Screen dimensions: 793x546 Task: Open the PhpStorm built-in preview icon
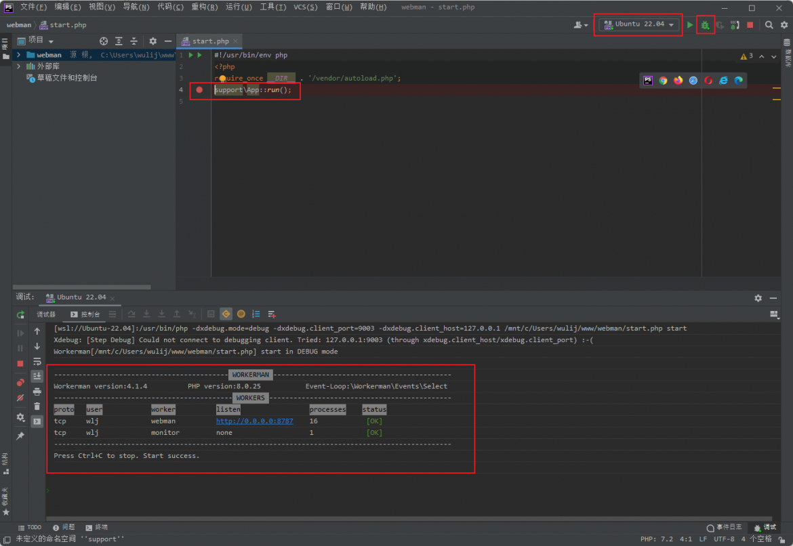tap(648, 81)
